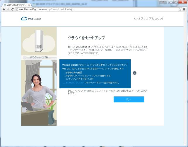Click the browser back arrow
Image resolution: width=188 pixels, height=147 pixels.
(x=4, y=9)
